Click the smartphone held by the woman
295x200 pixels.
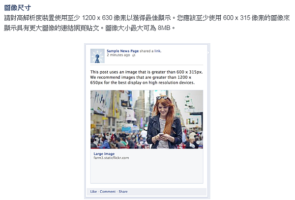tap(161, 135)
